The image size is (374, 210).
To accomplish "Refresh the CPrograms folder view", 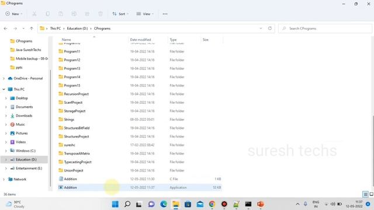I will click(270, 29).
